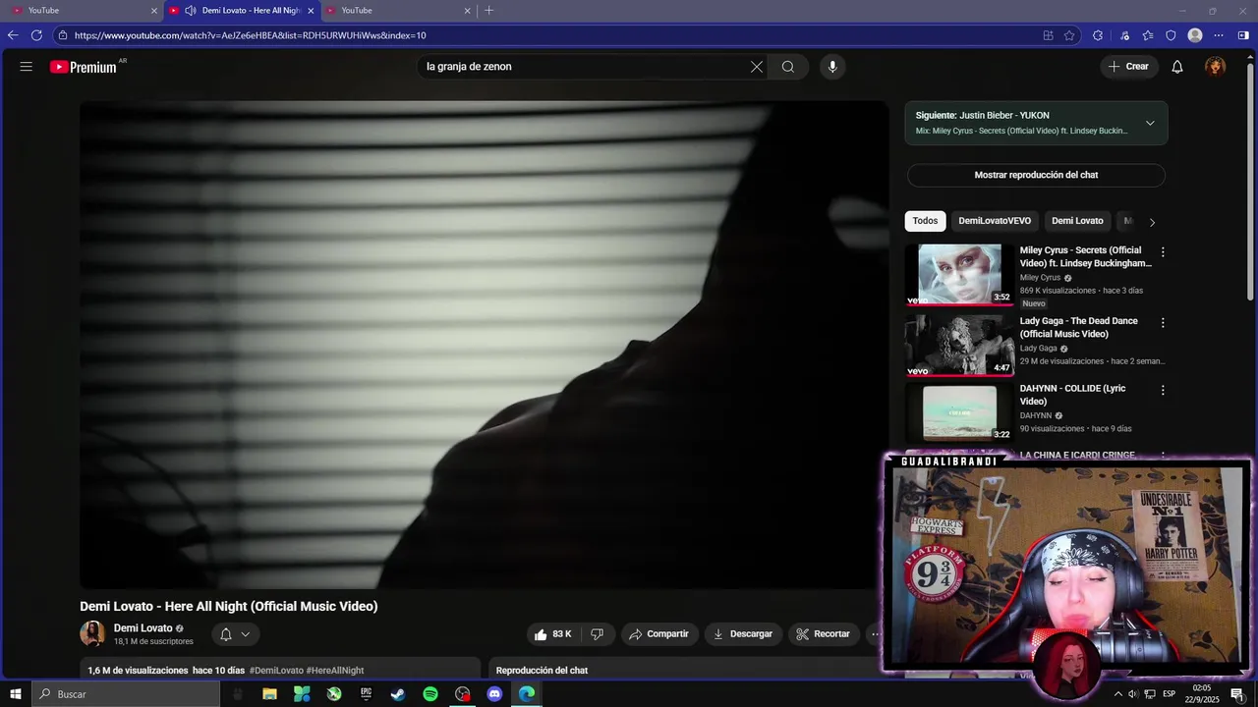Click the Crear button

click(x=1128, y=67)
